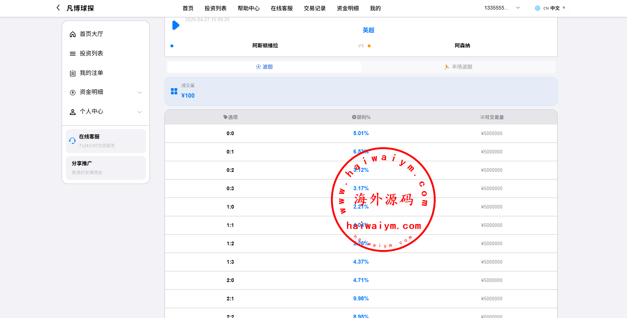The image size is (627, 318).
Task: Open the 分享推广 card
Action: click(106, 168)
